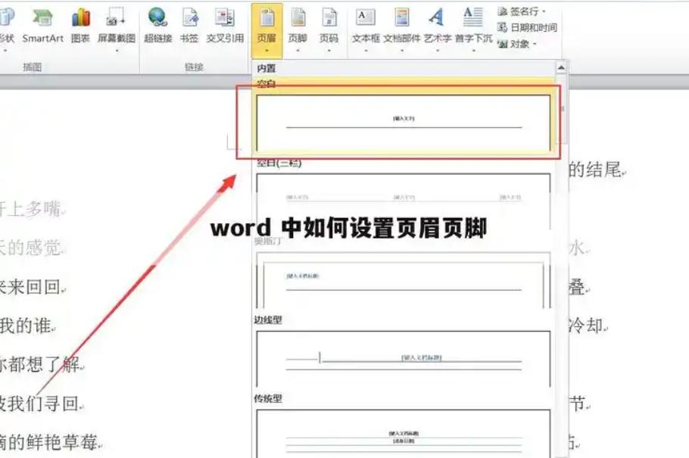Click the 页眉 header button
Viewport: 689px width, 458px height.
267,31
